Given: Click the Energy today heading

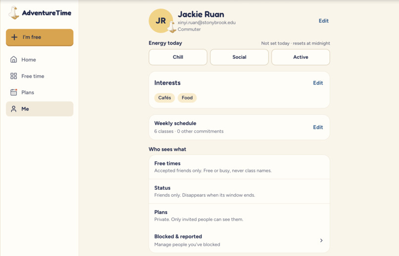Looking at the screenshot, I should (x=165, y=43).
